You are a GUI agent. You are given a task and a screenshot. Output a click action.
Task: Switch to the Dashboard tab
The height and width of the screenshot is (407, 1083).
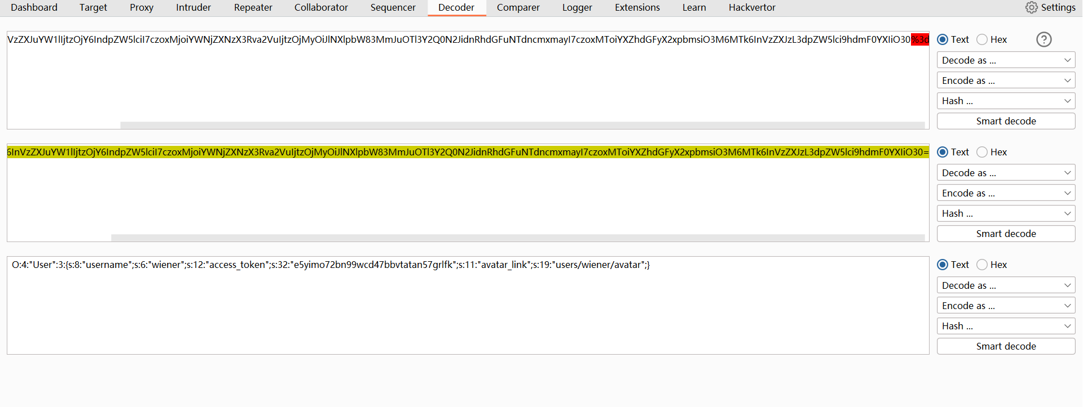coord(34,7)
